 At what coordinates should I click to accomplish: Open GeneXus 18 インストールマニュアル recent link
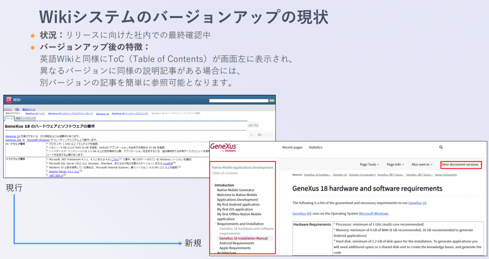tap(130, 113)
